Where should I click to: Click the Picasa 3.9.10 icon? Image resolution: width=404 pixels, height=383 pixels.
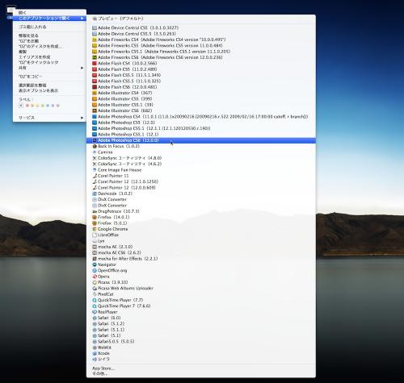point(95,282)
